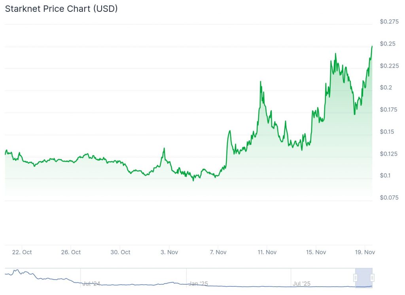The height and width of the screenshot is (295, 405).
Task: Click the Starknet Price Chart (USD) title
Action: click(61, 9)
